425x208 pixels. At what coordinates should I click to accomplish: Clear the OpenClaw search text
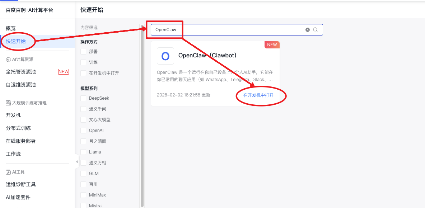(x=308, y=30)
